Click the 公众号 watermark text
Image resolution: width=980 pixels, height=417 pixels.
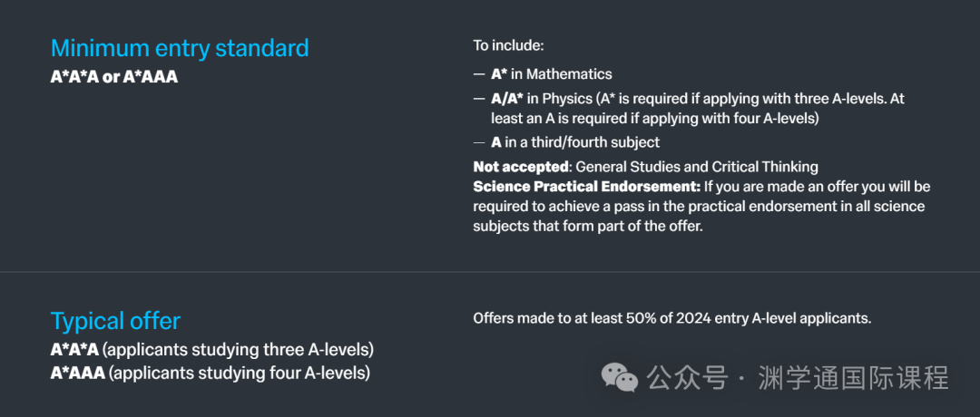[x=688, y=378]
